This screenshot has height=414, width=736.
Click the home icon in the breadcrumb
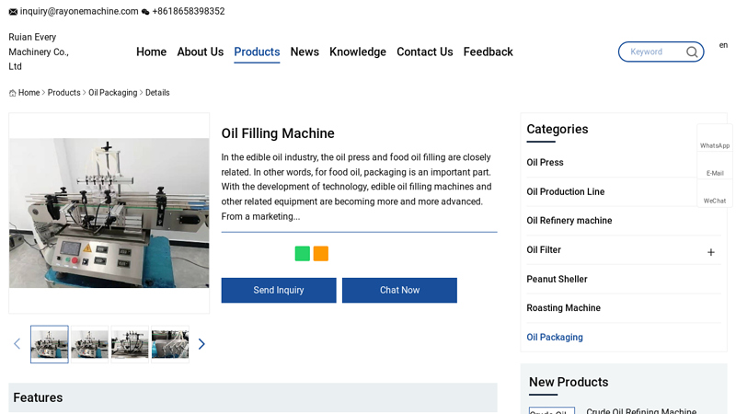coord(13,93)
